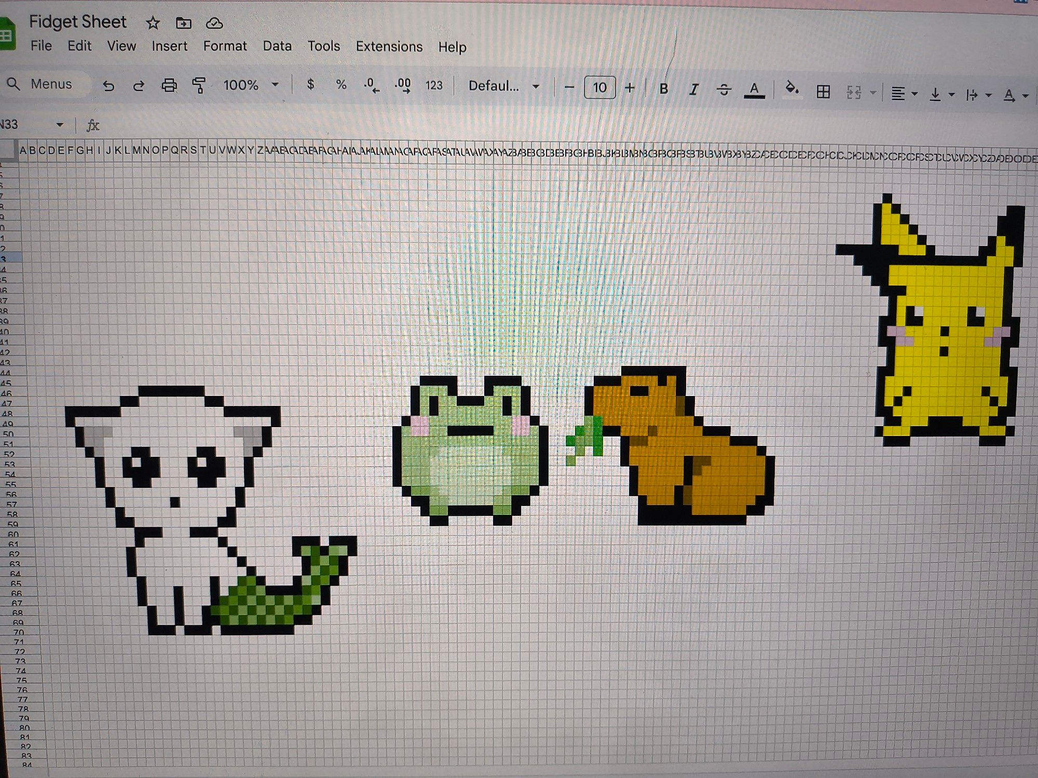Open the Extensions menu

click(x=390, y=47)
